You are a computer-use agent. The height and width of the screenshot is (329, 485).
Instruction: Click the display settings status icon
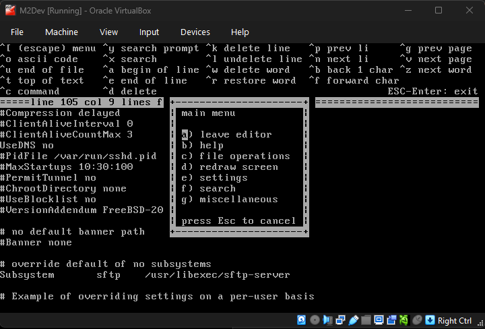[379, 320]
